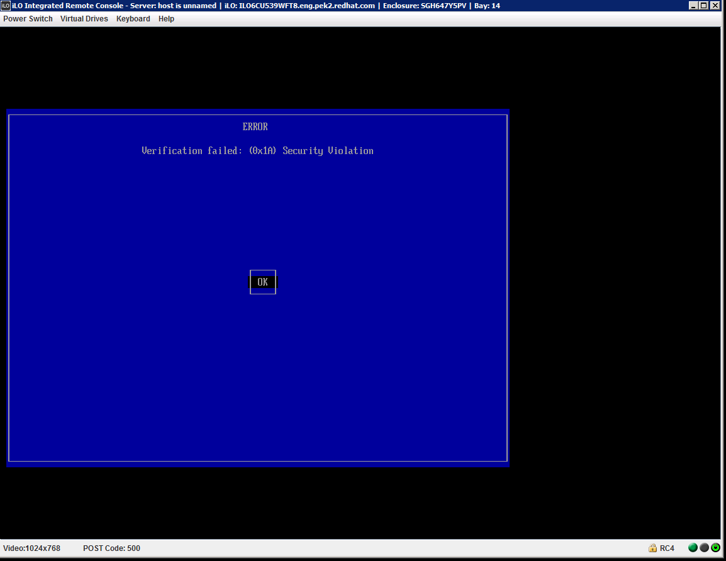The width and height of the screenshot is (726, 561).
Task: Click the POST Code 500 status text
Action: point(111,548)
